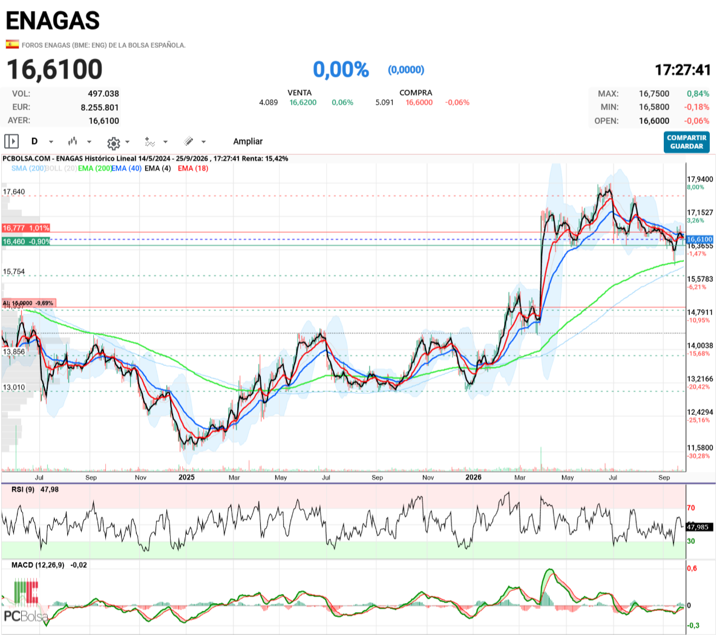Select the D daily timeframe
Screen dimensions: 717x635
(34, 142)
